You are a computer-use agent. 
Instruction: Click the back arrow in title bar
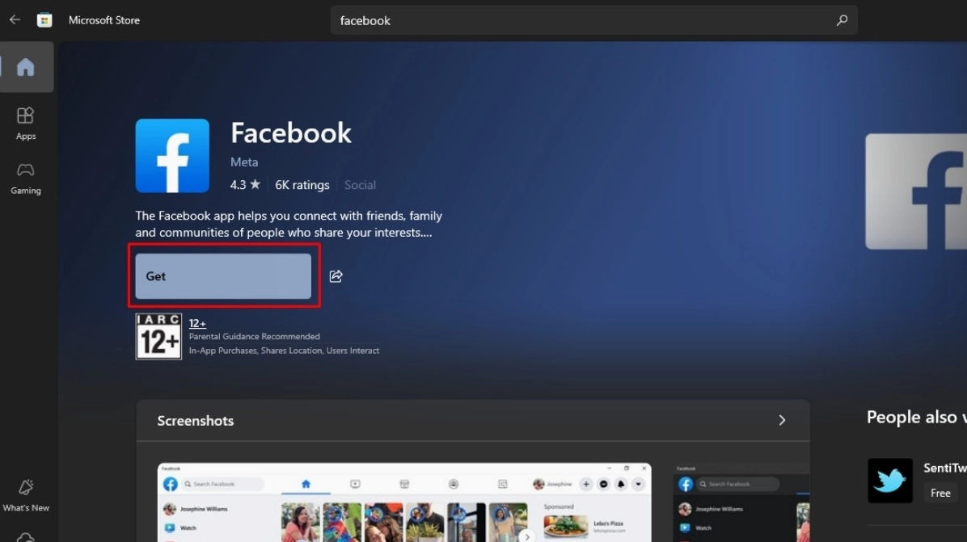point(15,20)
